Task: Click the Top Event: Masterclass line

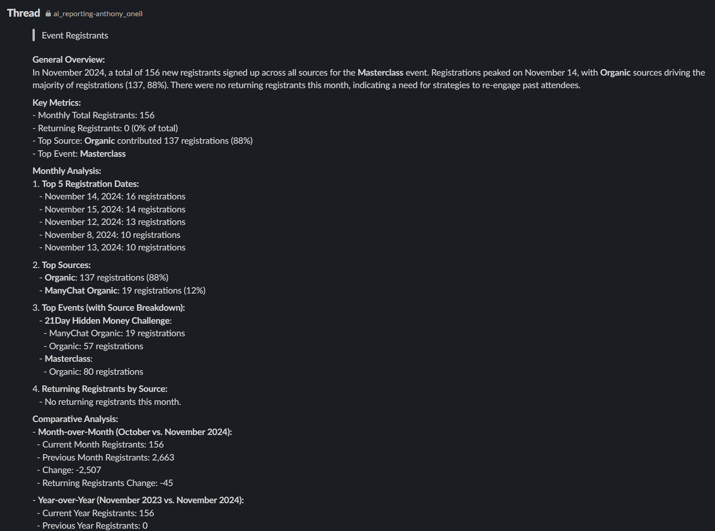Action: click(x=79, y=154)
